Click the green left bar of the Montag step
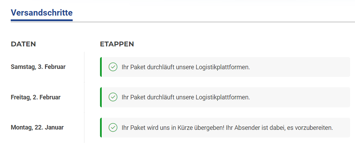Image resolution: width=355 pixels, height=143 pixels. click(x=101, y=127)
